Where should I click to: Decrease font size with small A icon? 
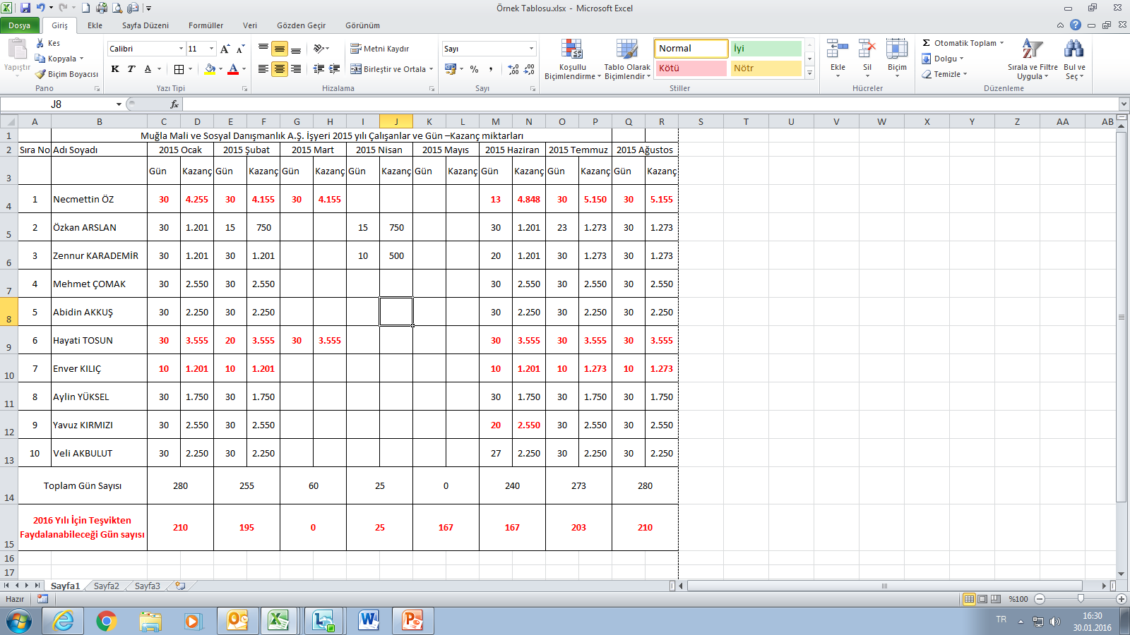tap(241, 49)
